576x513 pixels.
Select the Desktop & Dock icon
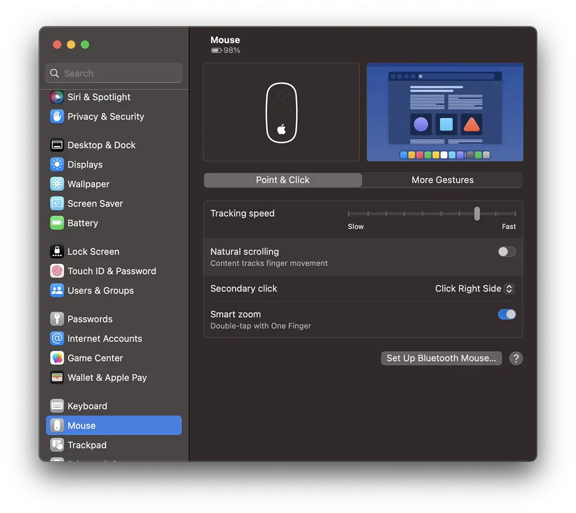[x=57, y=145]
